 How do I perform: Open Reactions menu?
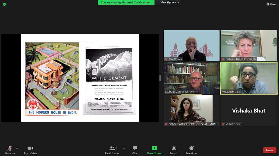click(191, 150)
